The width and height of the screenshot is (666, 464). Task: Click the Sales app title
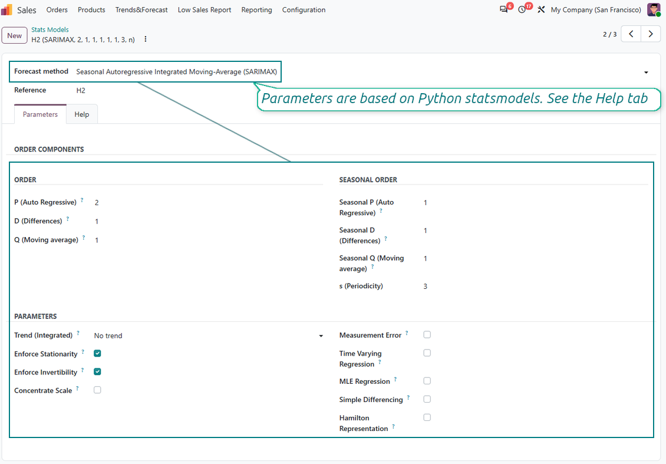click(x=27, y=10)
